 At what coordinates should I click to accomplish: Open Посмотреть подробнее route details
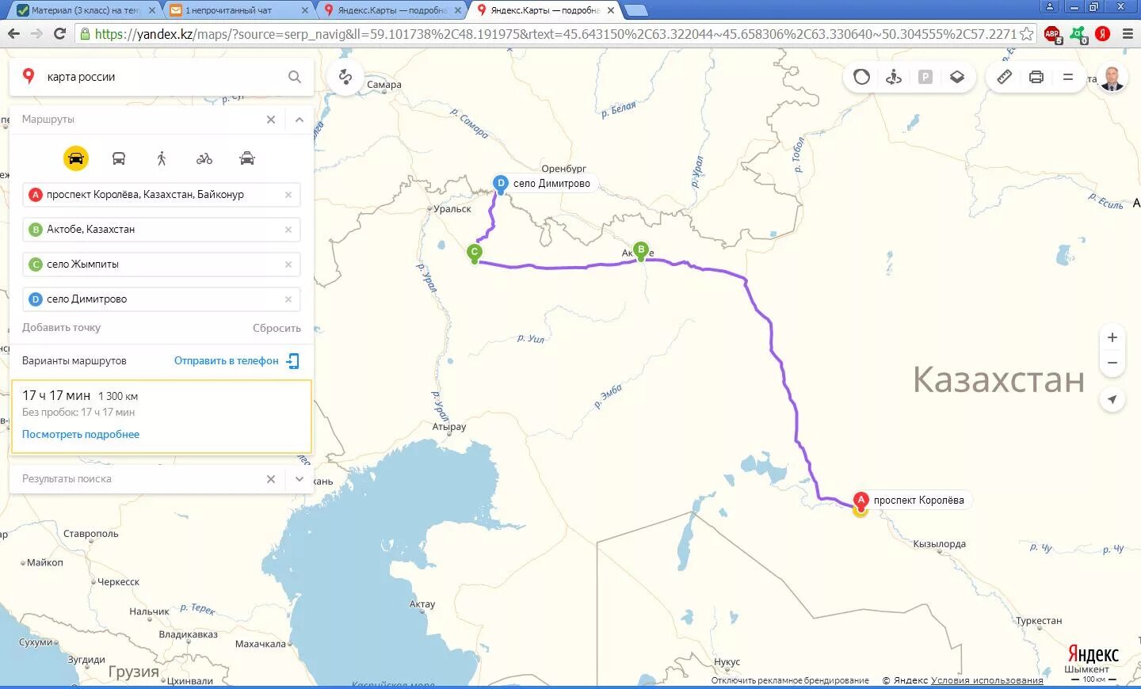[81, 435]
